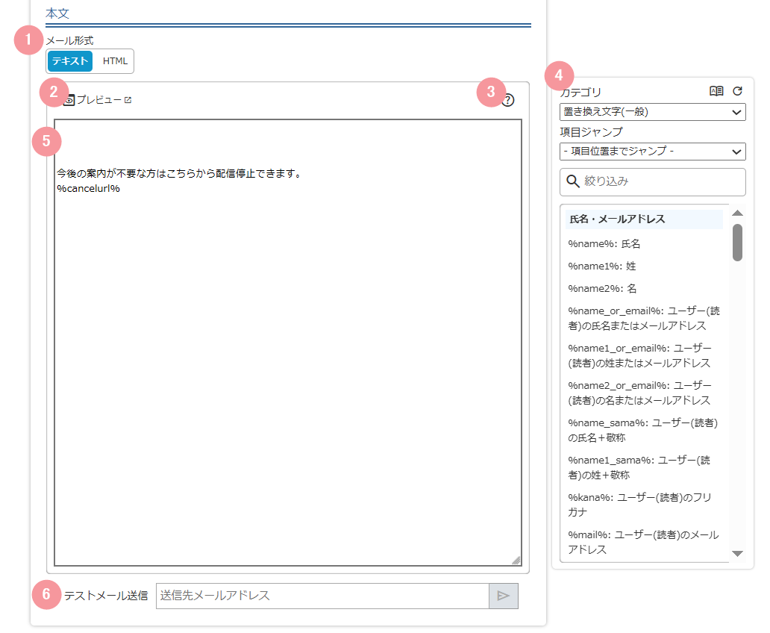Image resolution: width=770 pixels, height=633 pixels.
Task: Expand the 項目ジャンプ dropdown
Action: 652,152
